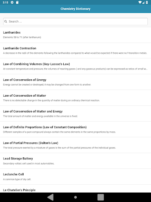Open Law of Conservation of Matter and Energy
Image resolution: width=151 pixels, height=202 pixels.
tap(75, 114)
